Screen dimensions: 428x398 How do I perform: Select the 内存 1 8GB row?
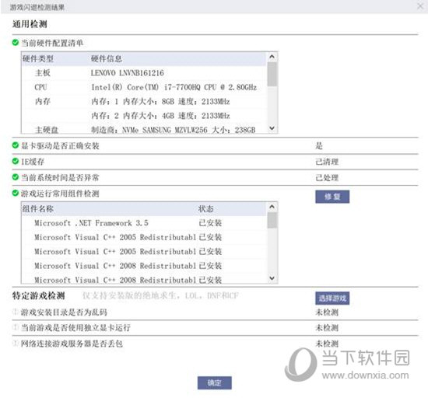pos(144,101)
